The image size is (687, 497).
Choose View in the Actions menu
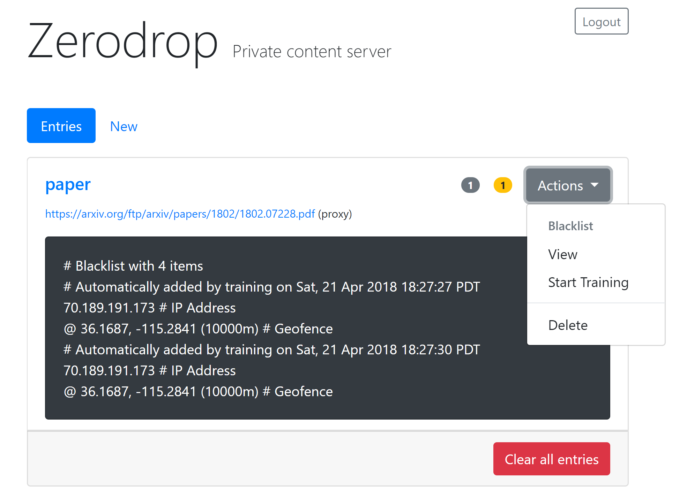tap(562, 254)
